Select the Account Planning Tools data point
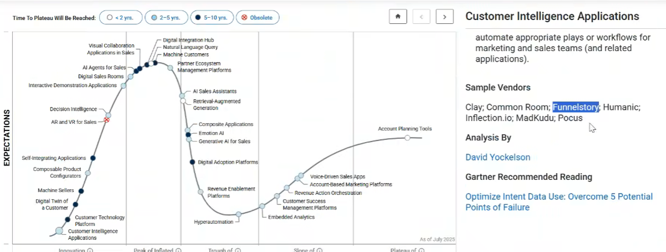Image resolution: width=666 pixels, height=252 pixels. click(x=407, y=137)
